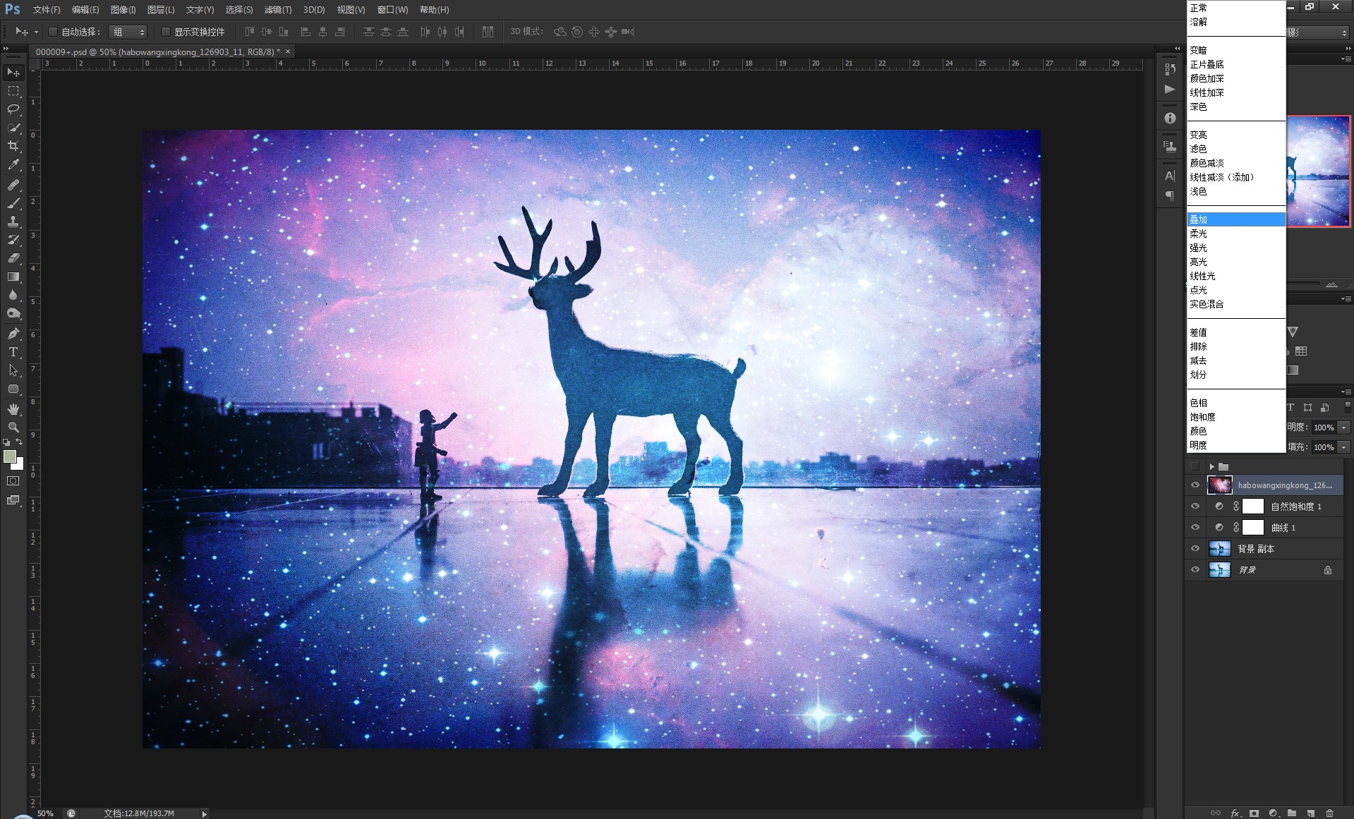
Task: Click the foreground color swatch
Action: coord(10,456)
